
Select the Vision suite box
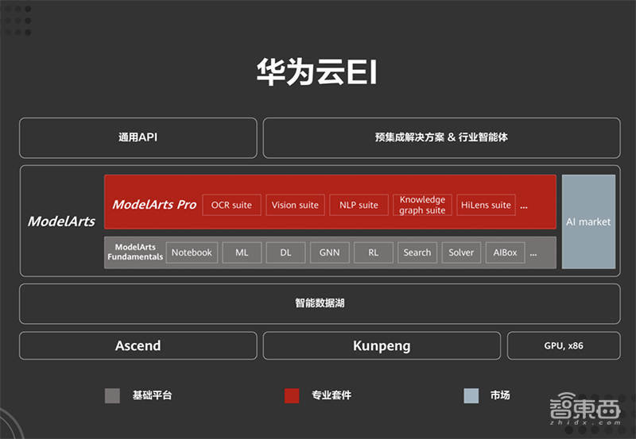pos(295,205)
